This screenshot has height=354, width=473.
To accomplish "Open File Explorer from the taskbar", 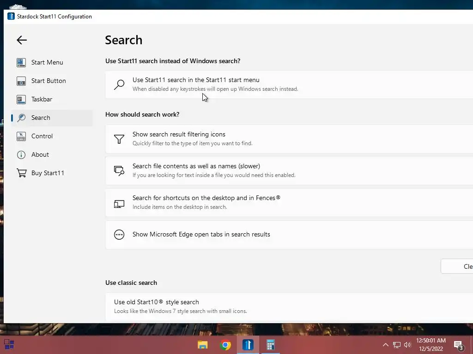I will point(203,345).
